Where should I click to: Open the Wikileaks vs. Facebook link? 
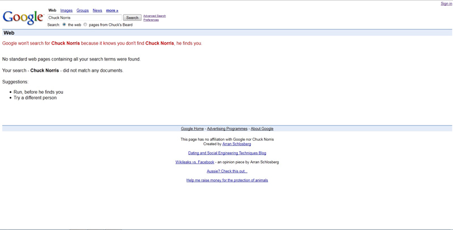click(195, 162)
